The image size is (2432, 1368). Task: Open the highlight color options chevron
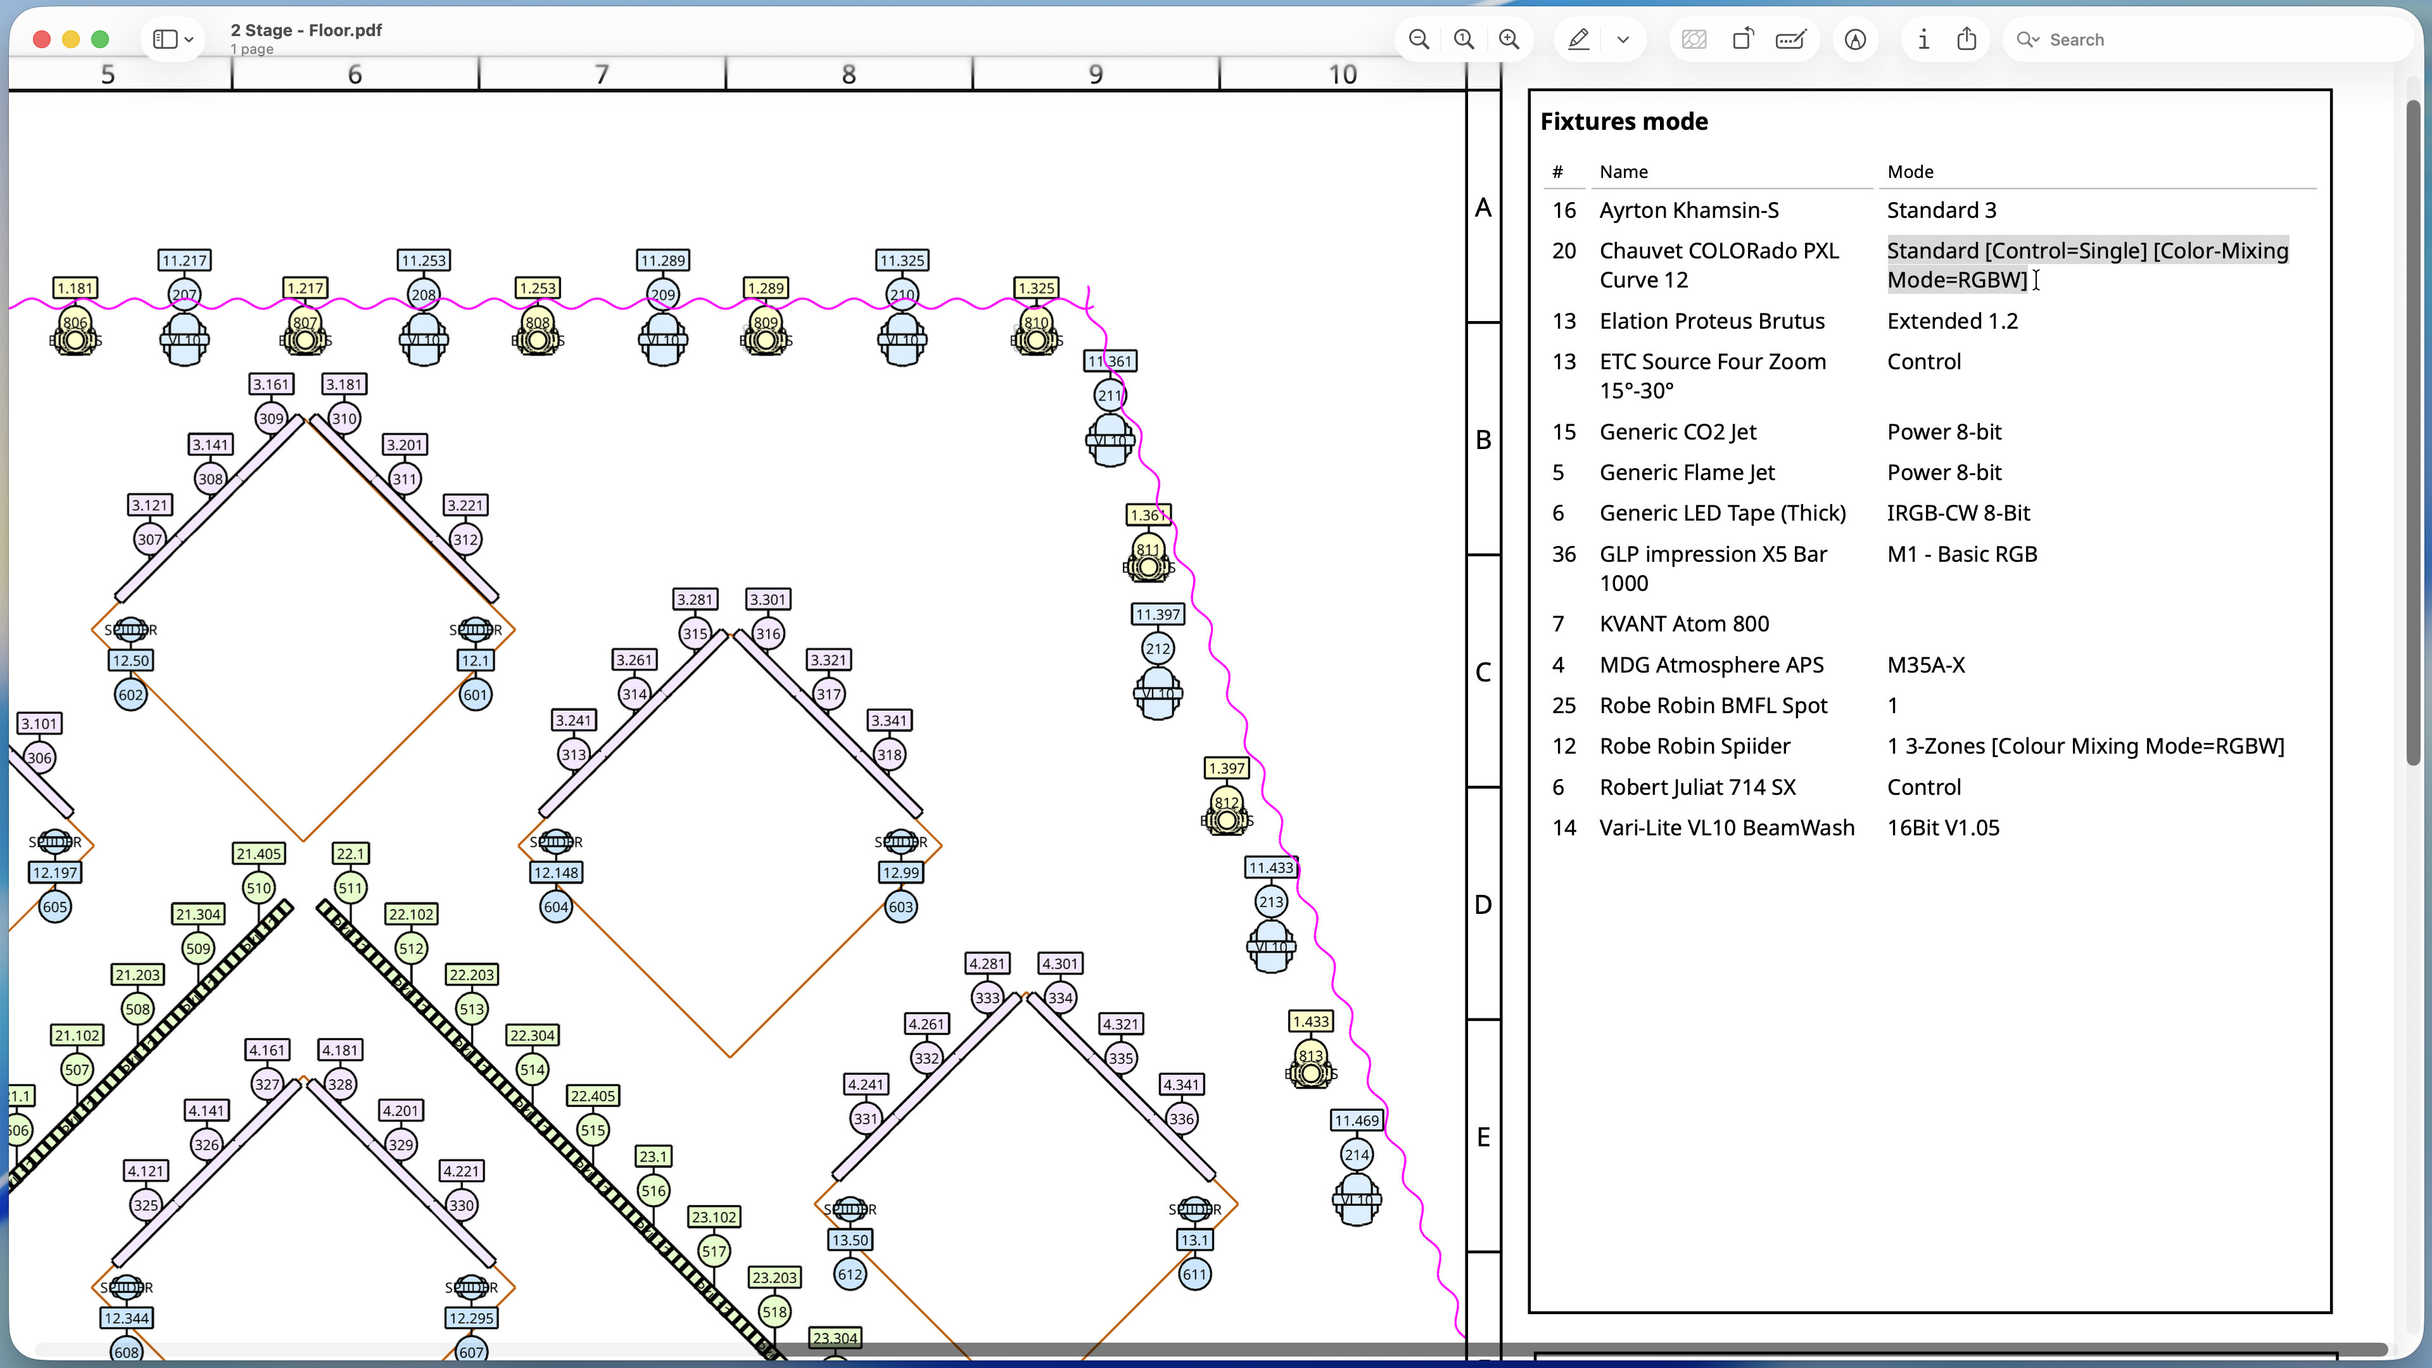click(1623, 39)
